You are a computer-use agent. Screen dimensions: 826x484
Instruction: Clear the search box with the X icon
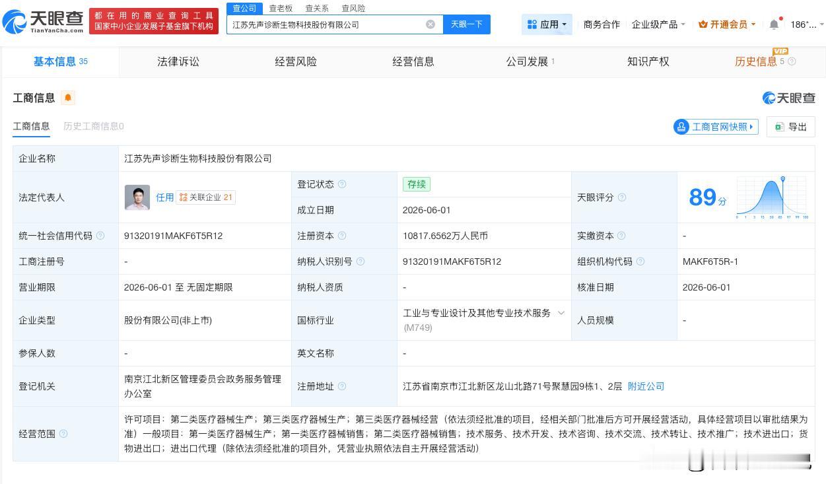point(430,24)
